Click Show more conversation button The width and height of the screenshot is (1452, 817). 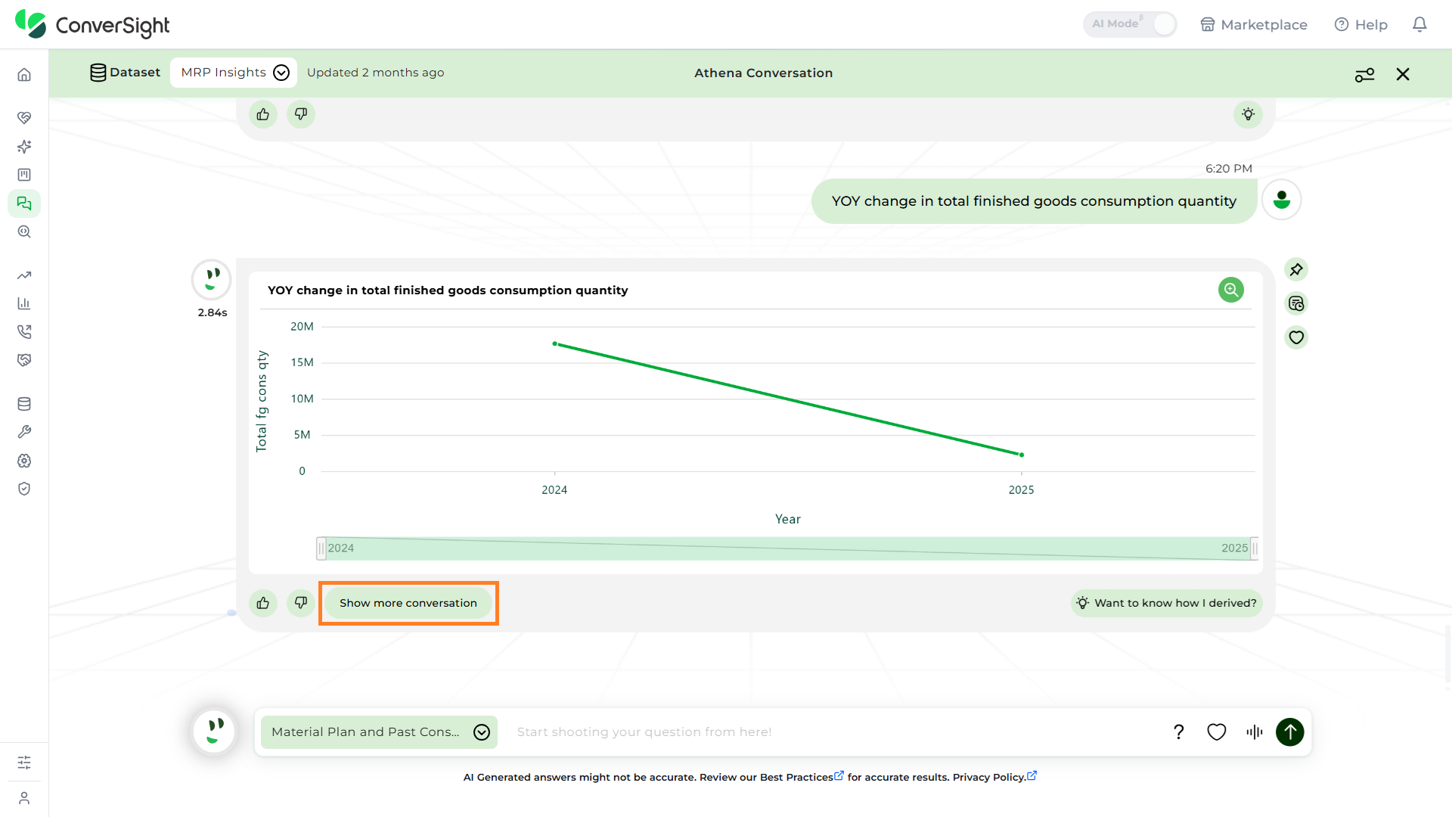(408, 603)
